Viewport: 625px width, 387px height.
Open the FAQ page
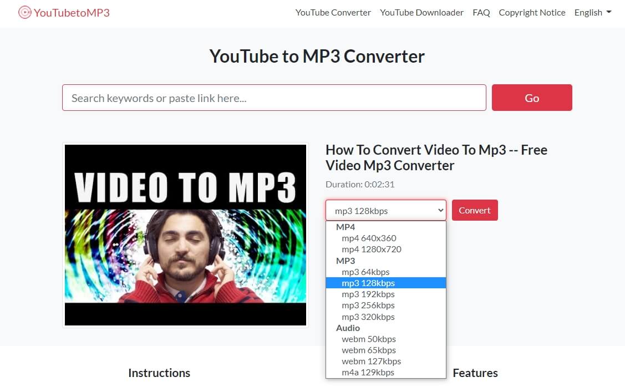[481, 12]
